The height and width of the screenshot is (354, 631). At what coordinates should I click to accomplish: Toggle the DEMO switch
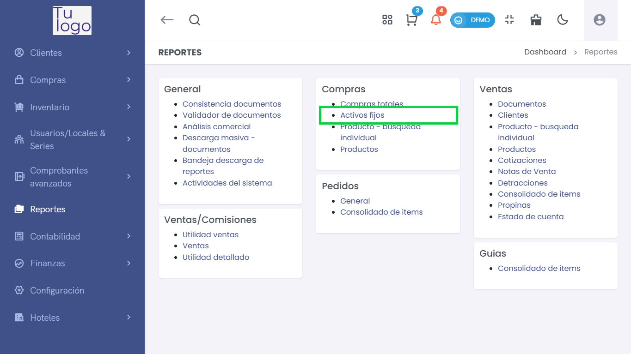point(472,20)
